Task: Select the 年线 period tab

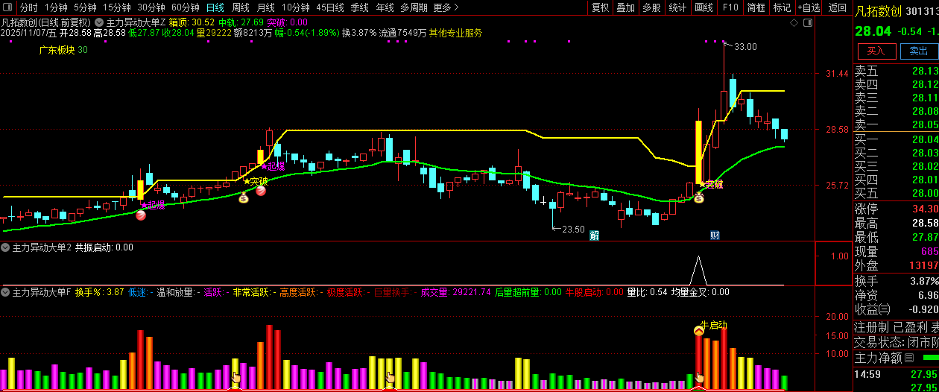Action: (385, 7)
